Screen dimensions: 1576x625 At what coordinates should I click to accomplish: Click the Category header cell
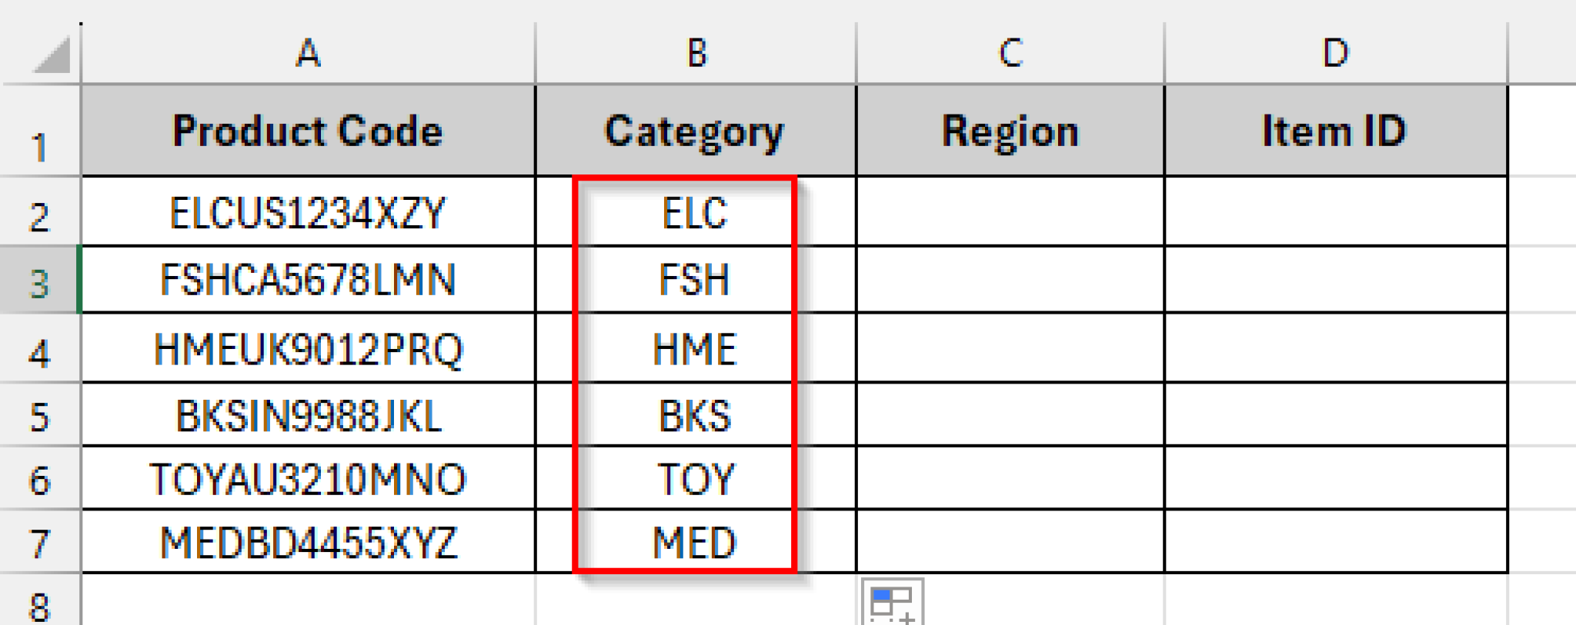pos(696,131)
